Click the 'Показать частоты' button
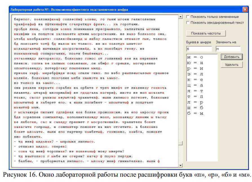 pyautogui.click(x=206, y=33)
